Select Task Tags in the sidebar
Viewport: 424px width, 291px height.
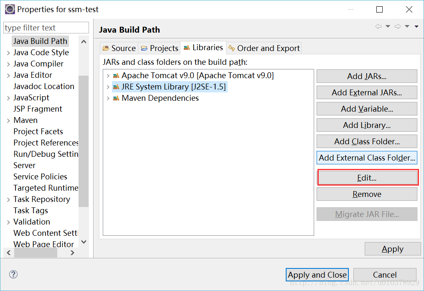30,211
